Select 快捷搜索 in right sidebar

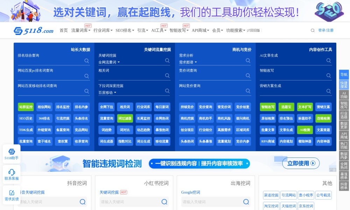click(344, 85)
